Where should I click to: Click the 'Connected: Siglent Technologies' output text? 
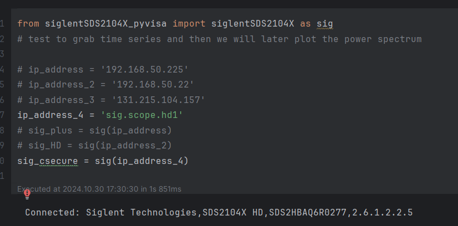pos(111,212)
